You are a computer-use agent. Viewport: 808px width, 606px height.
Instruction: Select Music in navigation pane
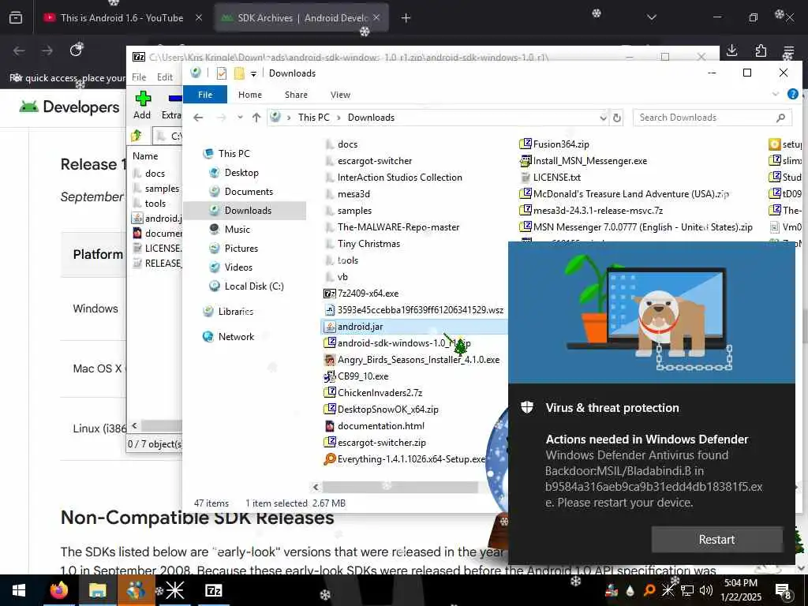coord(237,230)
